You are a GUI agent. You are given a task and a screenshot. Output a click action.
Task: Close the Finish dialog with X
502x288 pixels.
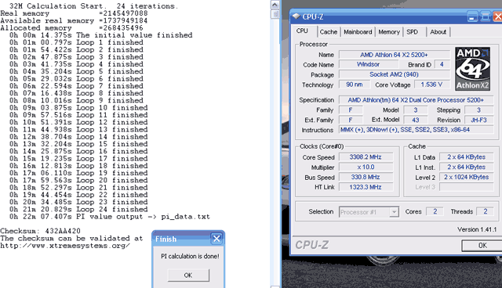point(216,239)
